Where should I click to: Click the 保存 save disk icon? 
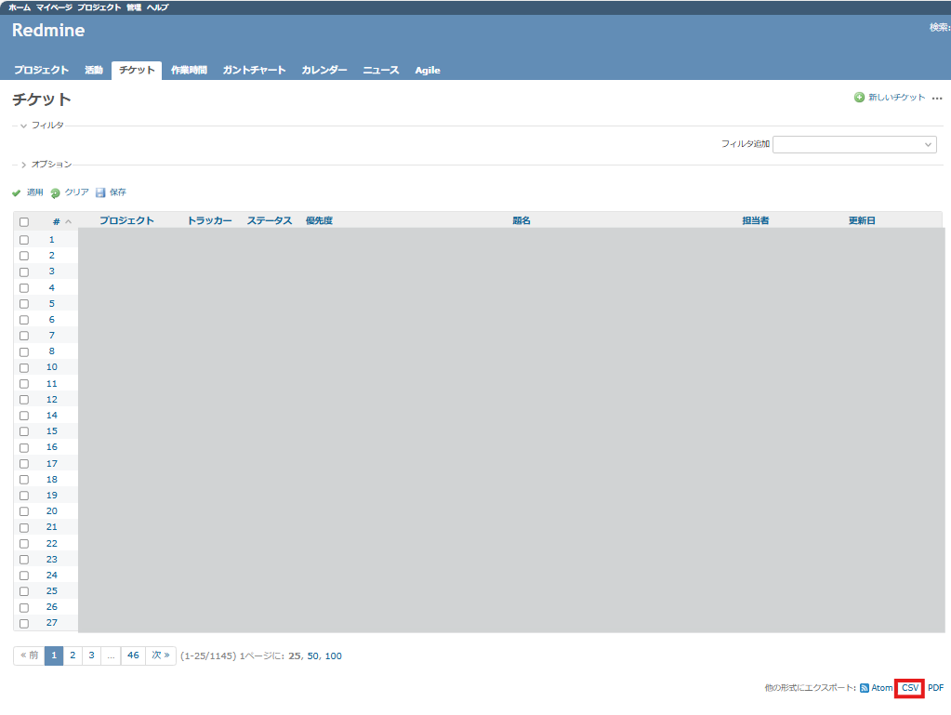tap(99, 192)
